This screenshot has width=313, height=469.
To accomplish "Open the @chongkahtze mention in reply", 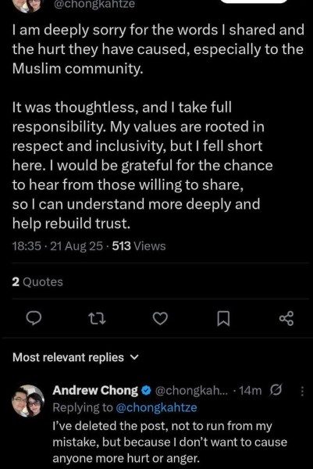I will [156, 407].
